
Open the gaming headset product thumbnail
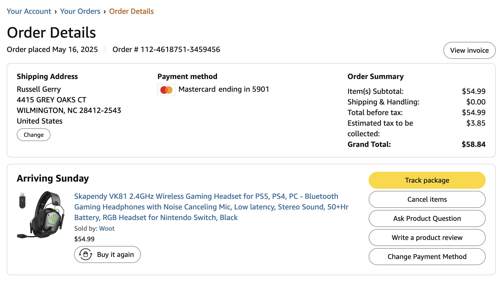[x=41, y=215]
